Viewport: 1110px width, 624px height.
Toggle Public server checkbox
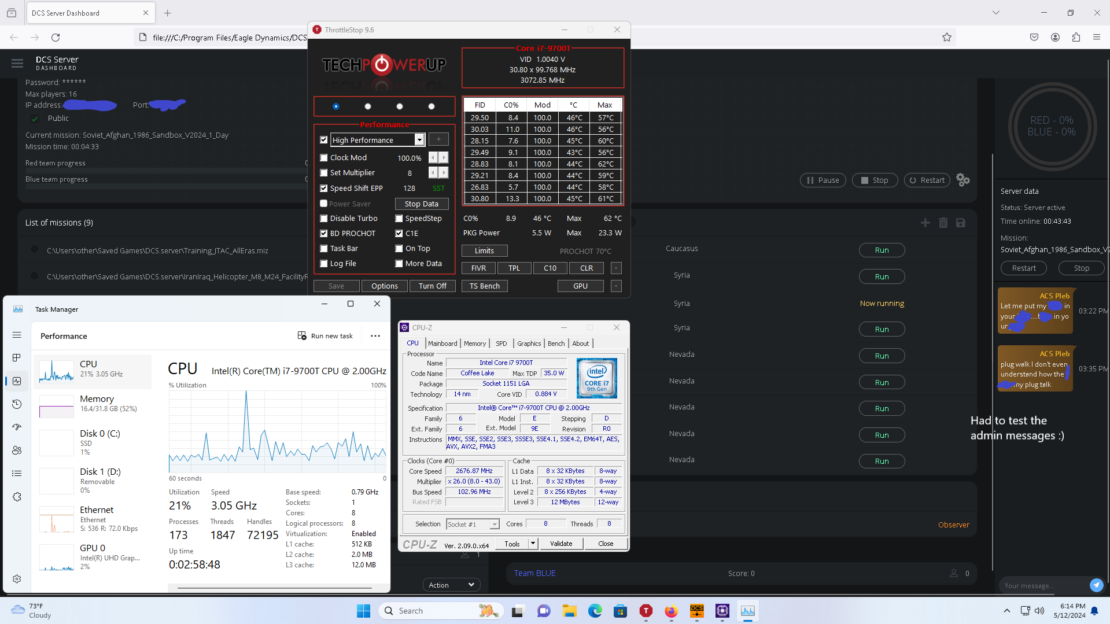[x=35, y=119]
